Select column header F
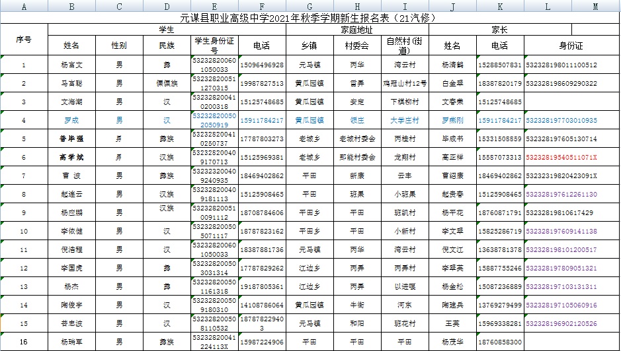The width and height of the screenshot is (621, 351). click(x=262, y=7)
